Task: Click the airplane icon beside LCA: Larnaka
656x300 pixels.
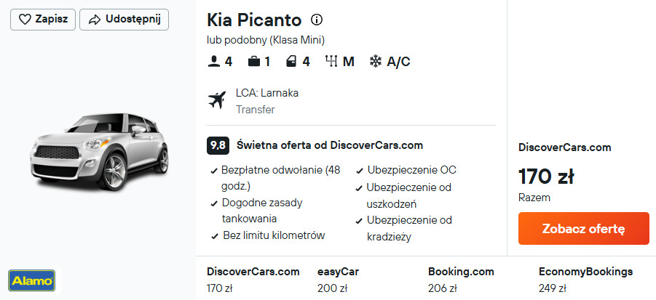Action: point(216,100)
